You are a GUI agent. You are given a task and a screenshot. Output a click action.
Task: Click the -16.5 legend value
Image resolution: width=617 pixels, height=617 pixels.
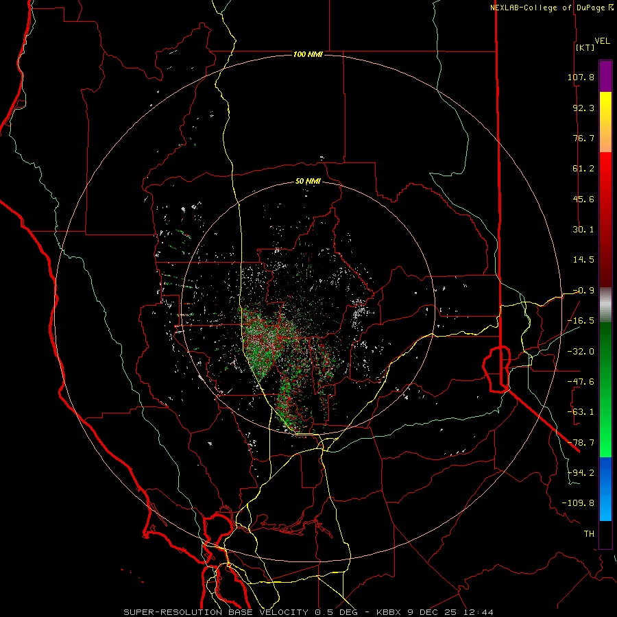[x=581, y=321]
